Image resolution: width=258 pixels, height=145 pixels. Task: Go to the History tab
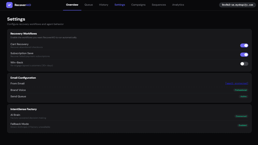[104, 5]
